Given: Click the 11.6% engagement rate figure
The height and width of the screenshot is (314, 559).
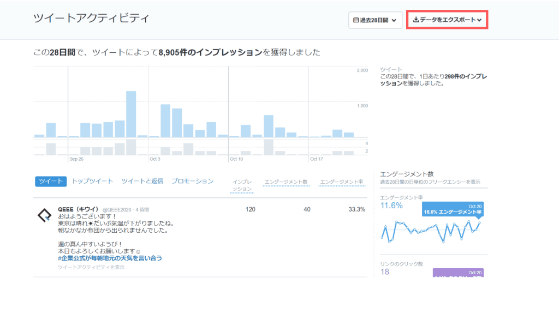Looking at the screenshot, I should 391,206.
